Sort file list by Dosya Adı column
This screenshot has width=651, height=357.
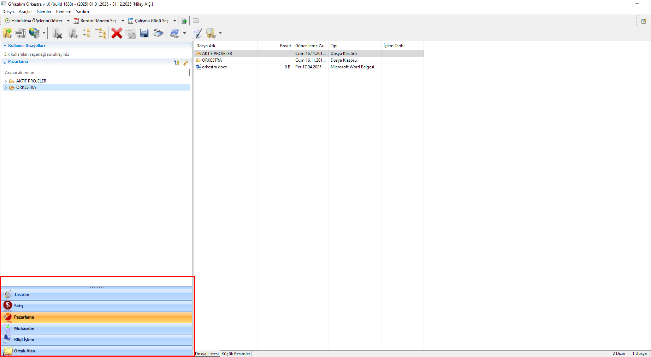pyautogui.click(x=225, y=46)
